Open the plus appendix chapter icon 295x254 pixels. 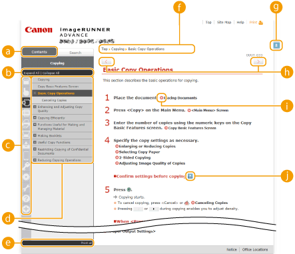(x=26, y=209)
